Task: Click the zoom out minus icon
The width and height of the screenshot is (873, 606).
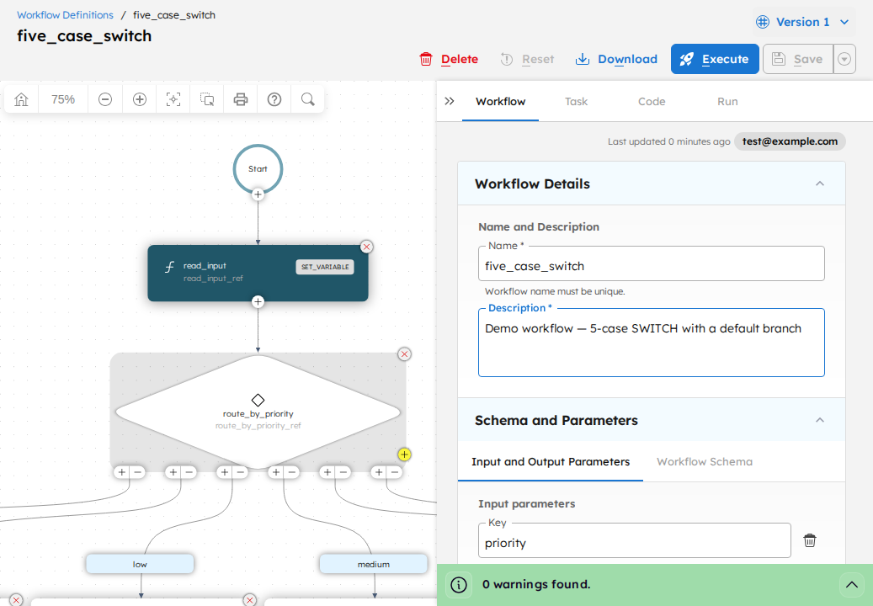Action: 105,99
